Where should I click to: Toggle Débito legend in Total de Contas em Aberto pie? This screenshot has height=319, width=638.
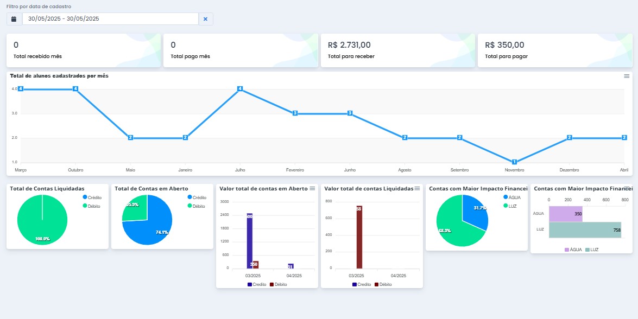coord(197,206)
